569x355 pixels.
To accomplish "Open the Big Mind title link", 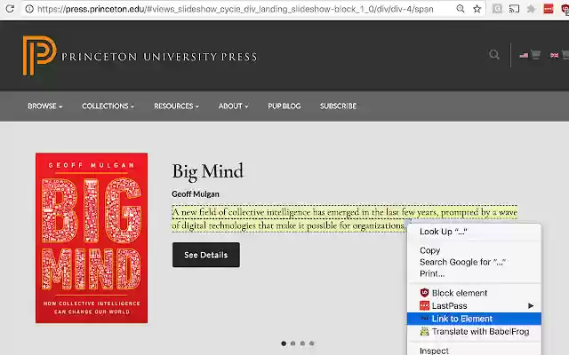I will tap(207, 171).
